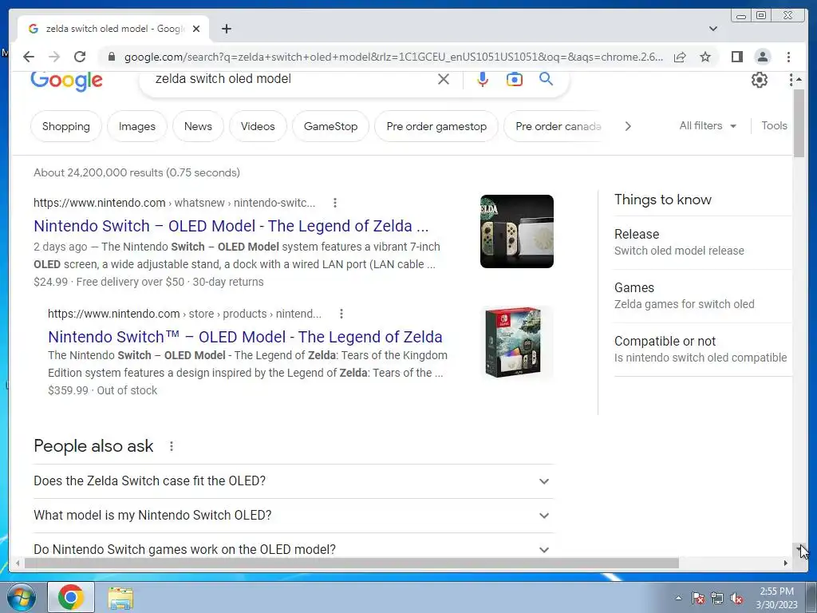Filter results by Shopping
817x613 pixels.
coord(66,126)
